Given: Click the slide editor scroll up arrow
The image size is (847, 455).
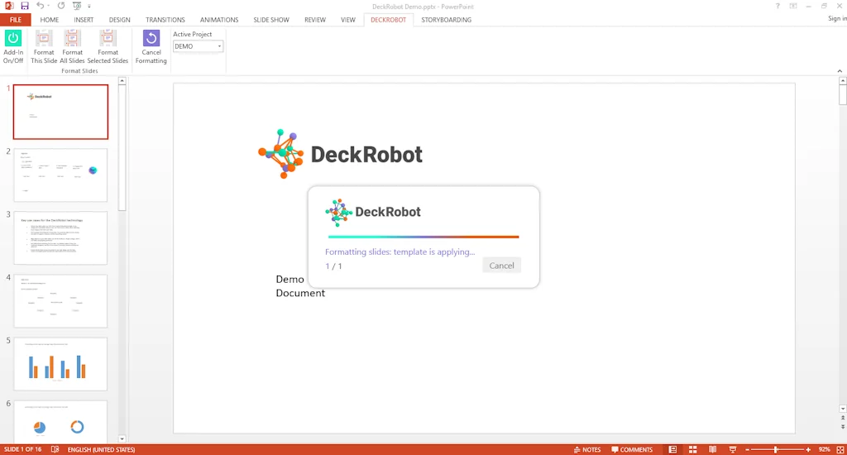Looking at the screenshot, I should [843, 81].
